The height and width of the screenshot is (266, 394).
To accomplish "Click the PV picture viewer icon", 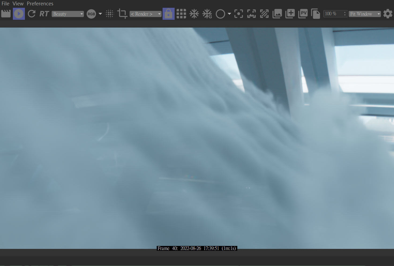I will pyautogui.click(x=303, y=14).
